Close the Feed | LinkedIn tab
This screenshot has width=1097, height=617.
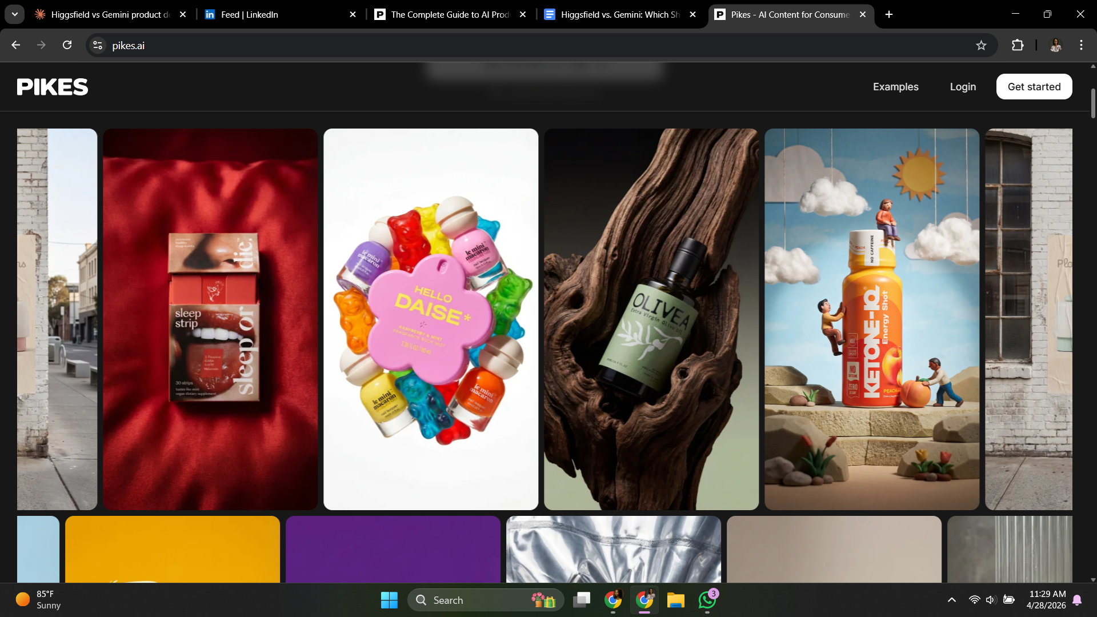(x=353, y=14)
